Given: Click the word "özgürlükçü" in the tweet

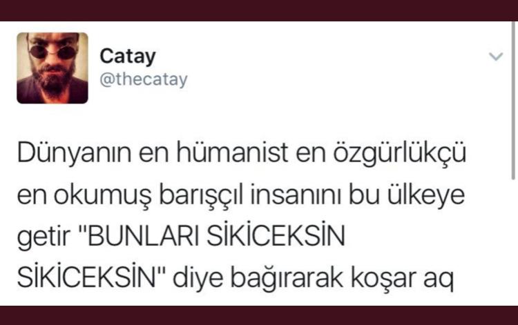Looking at the screenshot, I should (x=399, y=153).
